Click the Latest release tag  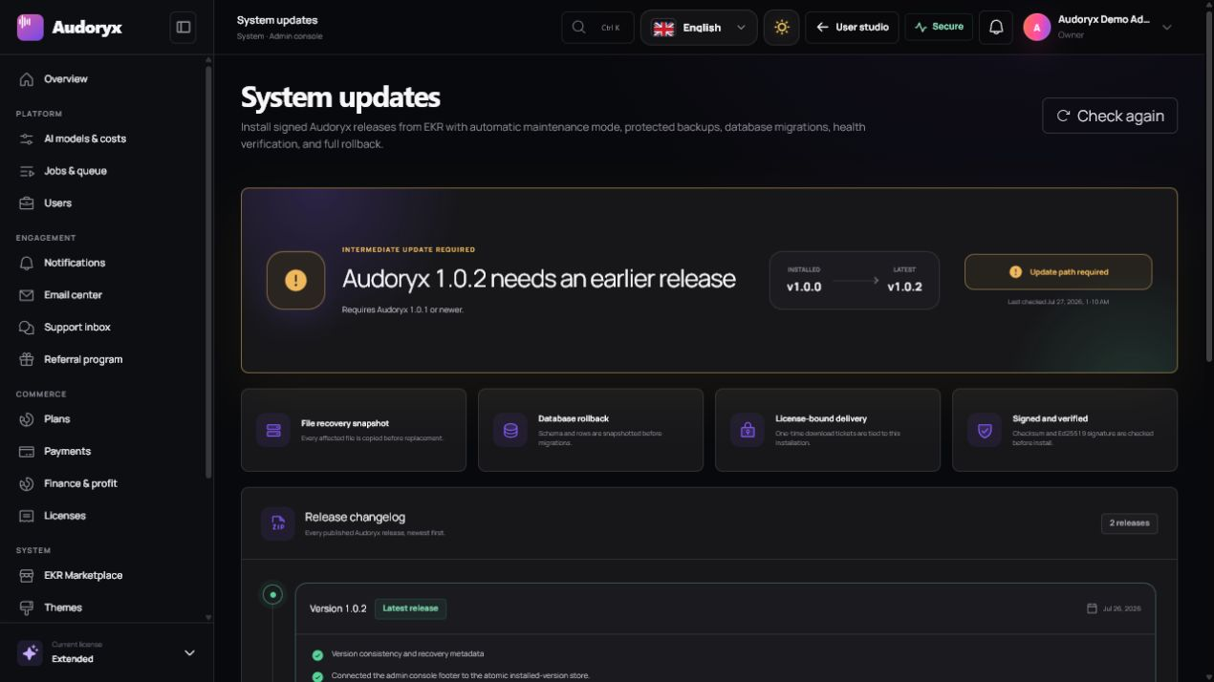410,608
